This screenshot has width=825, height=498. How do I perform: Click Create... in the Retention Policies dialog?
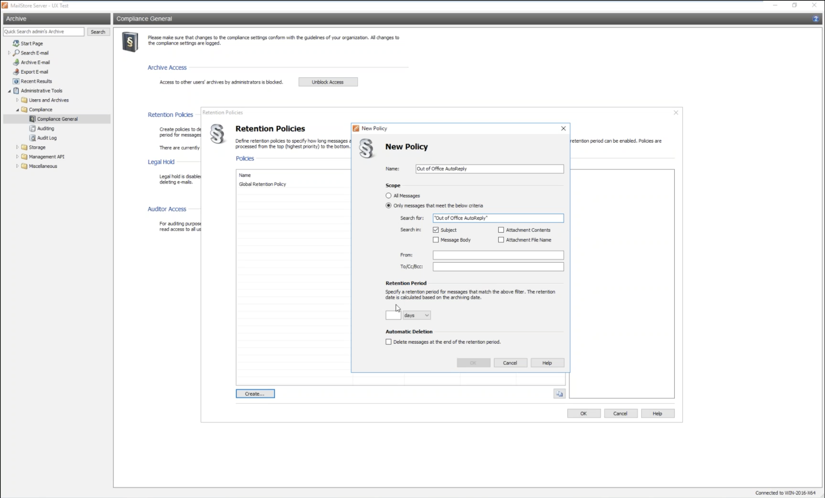255,394
